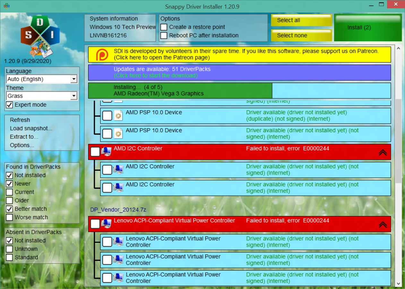Open the Theme dropdown set to Grass
The width and height of the screenshot is (405, 289).
[x=42, y=96]
